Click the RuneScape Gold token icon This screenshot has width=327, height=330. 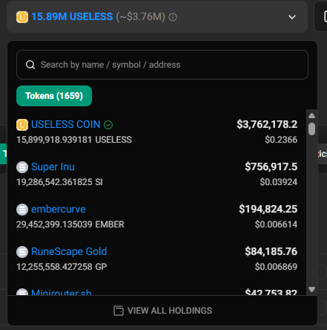[22, 252]
